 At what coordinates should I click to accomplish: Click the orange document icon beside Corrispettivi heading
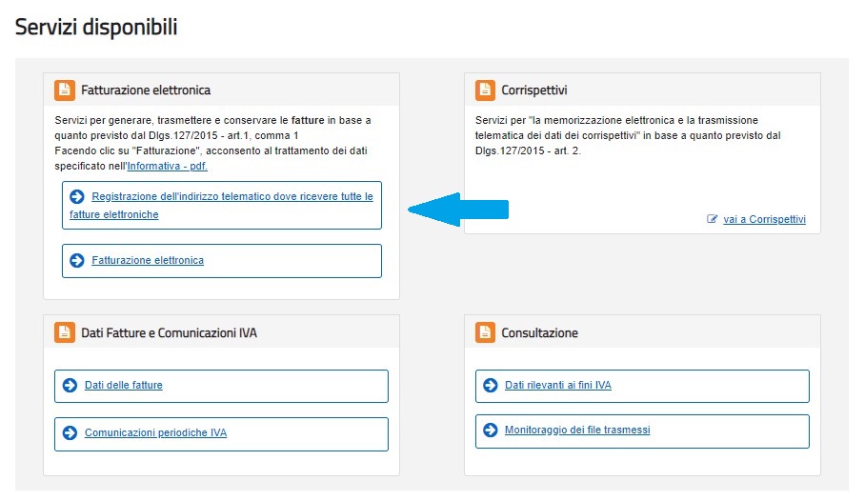485,90
